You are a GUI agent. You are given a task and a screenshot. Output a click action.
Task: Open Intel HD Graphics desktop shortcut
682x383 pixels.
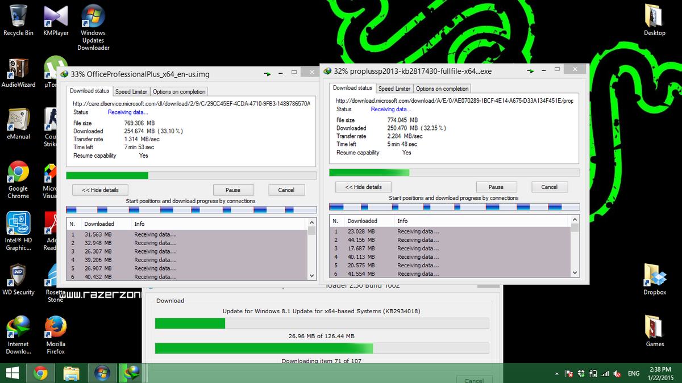tap(18, 232)
